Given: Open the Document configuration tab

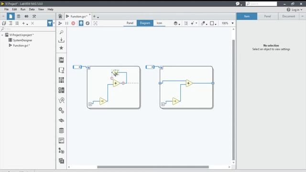Looking at the screenshot, I should click(x=289, y=16).
